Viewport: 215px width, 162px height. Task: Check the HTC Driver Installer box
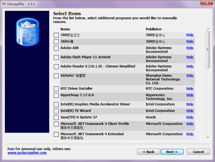[x=56, y=89]
